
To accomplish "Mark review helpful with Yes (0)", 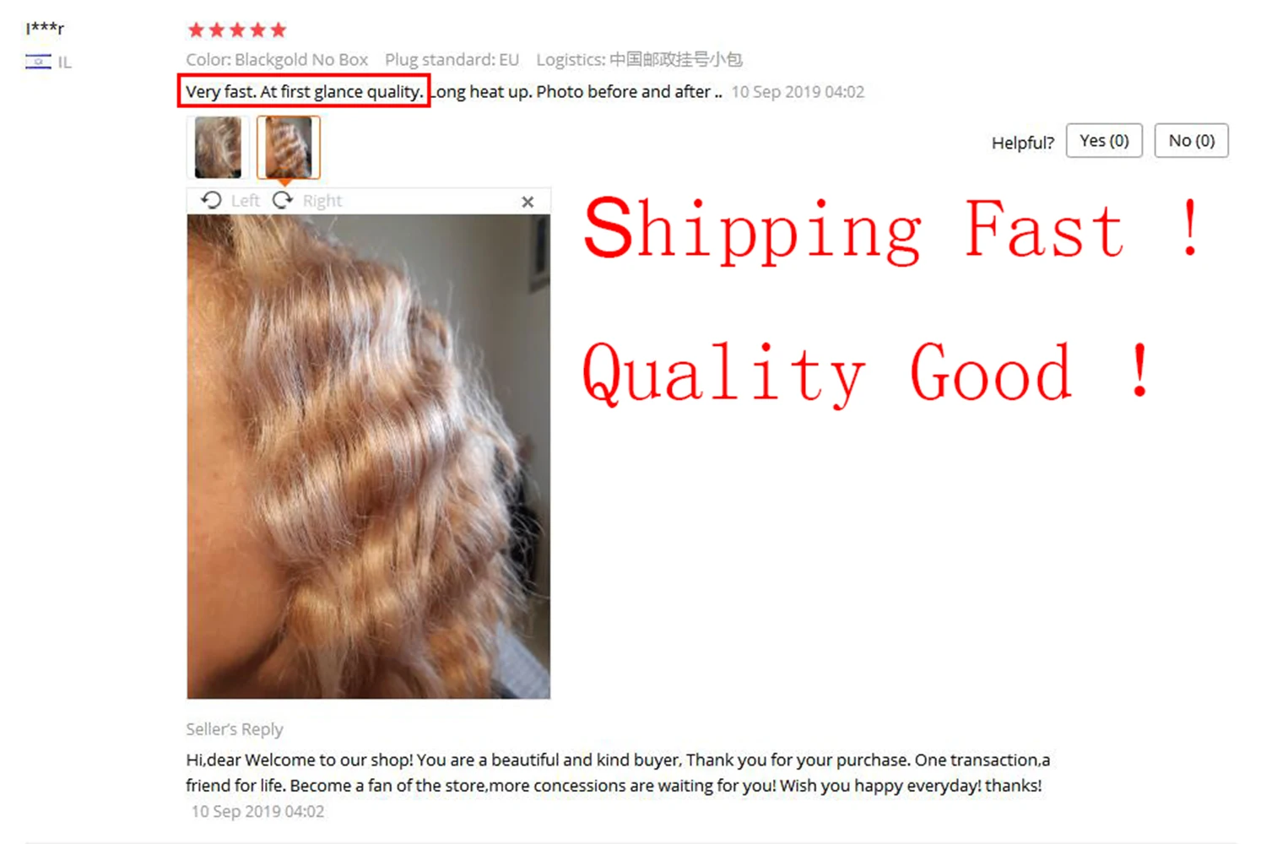I will (1104, 141).
